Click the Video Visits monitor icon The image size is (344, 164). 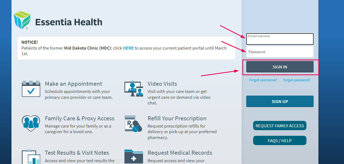point(134,89)
